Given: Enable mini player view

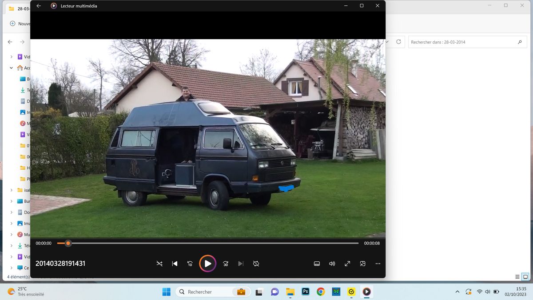Looking at the screenshot, I should 362,264.
